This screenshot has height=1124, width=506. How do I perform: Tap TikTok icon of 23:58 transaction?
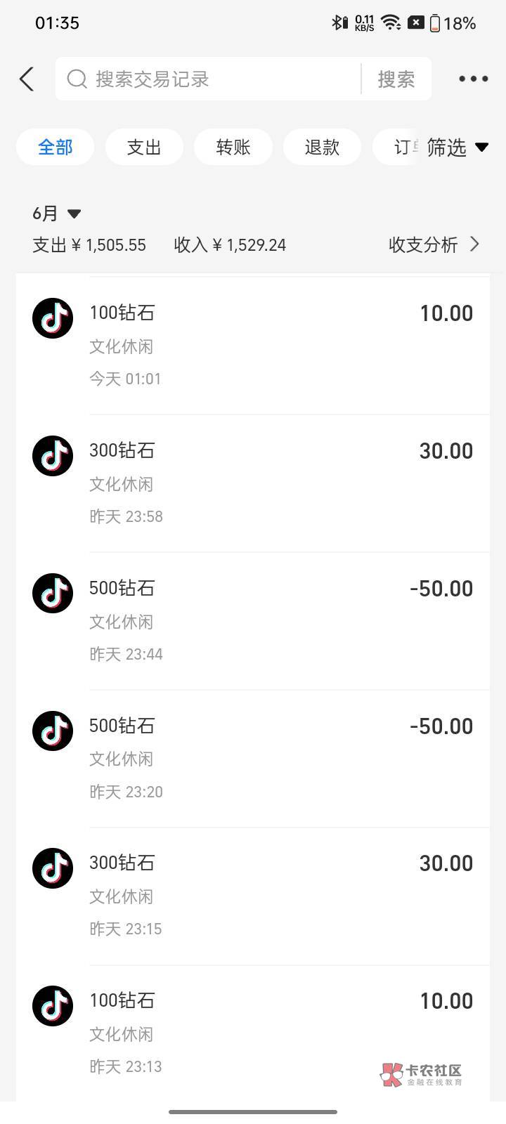[53, 456]
